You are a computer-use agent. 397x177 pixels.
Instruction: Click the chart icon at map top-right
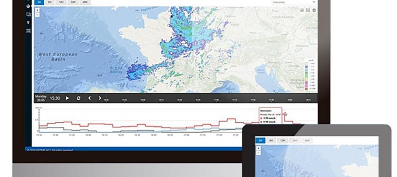302,10
